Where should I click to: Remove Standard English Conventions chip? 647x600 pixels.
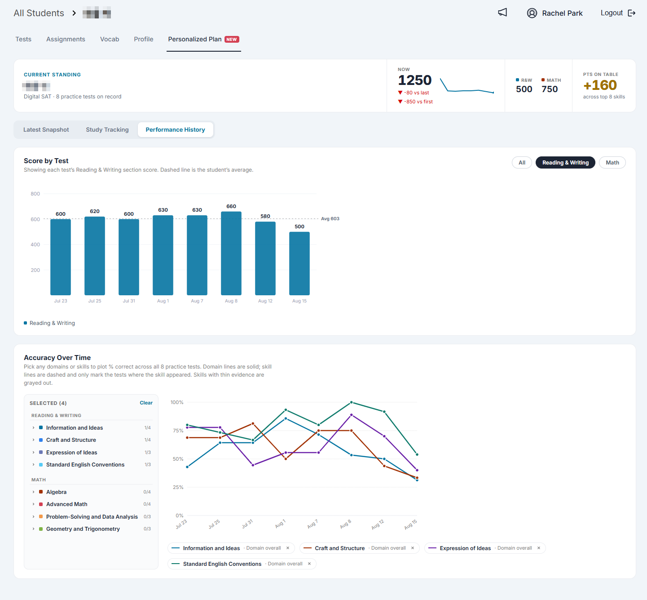(309, 564)
